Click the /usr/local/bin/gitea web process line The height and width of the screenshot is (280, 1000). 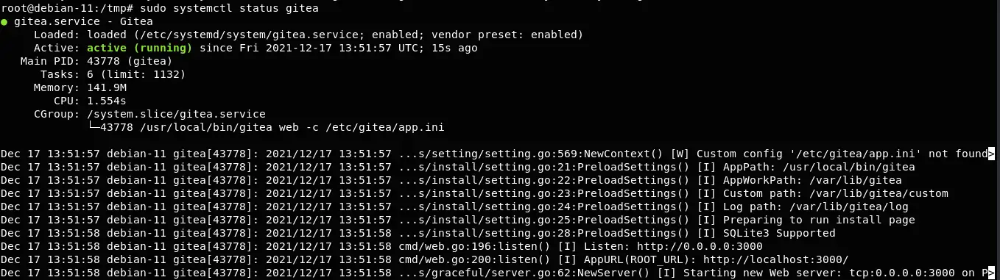click(272, 127)
